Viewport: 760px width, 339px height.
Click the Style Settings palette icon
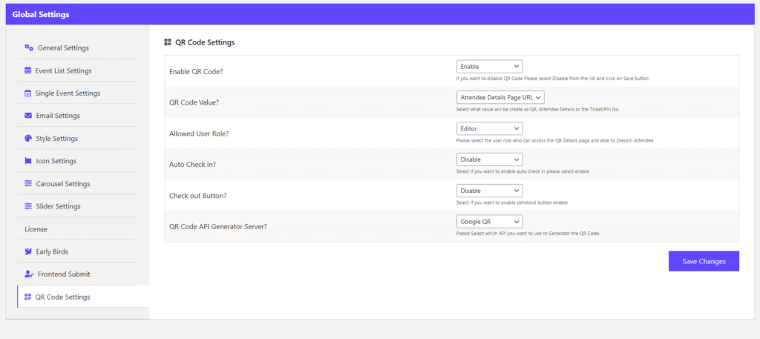pos(28,138)
